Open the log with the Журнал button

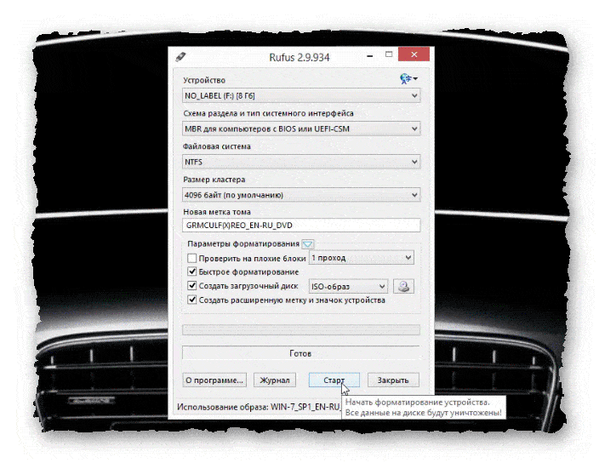pos(275,380)
